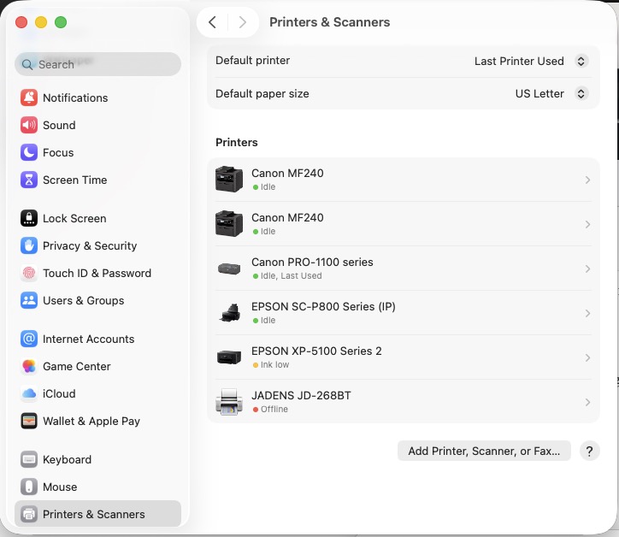The width and height of the screenshot is (619, 537).
Task: Open Touch ID & Password settings
Action: [x=97, y=273]
